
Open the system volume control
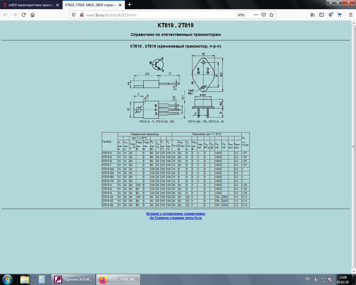316,280
